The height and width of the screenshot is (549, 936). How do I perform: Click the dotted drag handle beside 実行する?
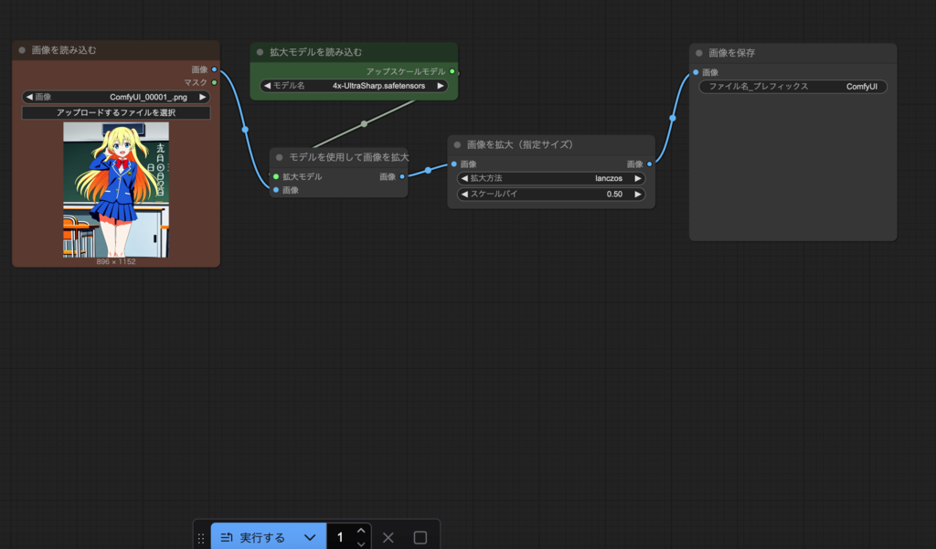pos(201,538)
